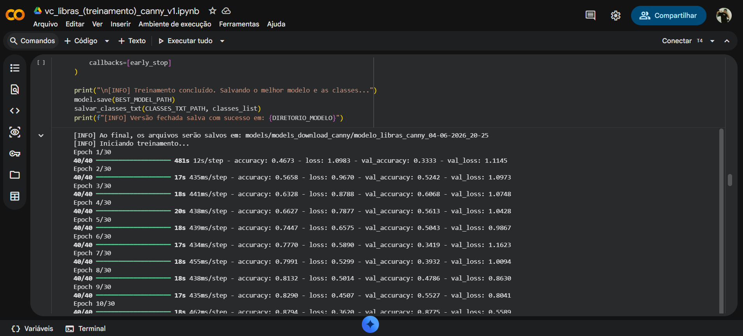Open the data table sidebar icon
The height and width of the screenshot is (336, 743).
coord(15,196)
